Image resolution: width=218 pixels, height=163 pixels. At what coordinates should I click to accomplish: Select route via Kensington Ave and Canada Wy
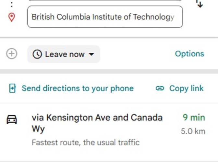tap(97, 117)
